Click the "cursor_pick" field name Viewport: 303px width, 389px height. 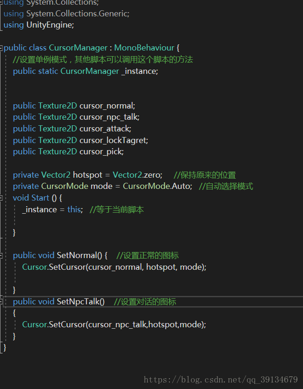[x=101, y=151]
